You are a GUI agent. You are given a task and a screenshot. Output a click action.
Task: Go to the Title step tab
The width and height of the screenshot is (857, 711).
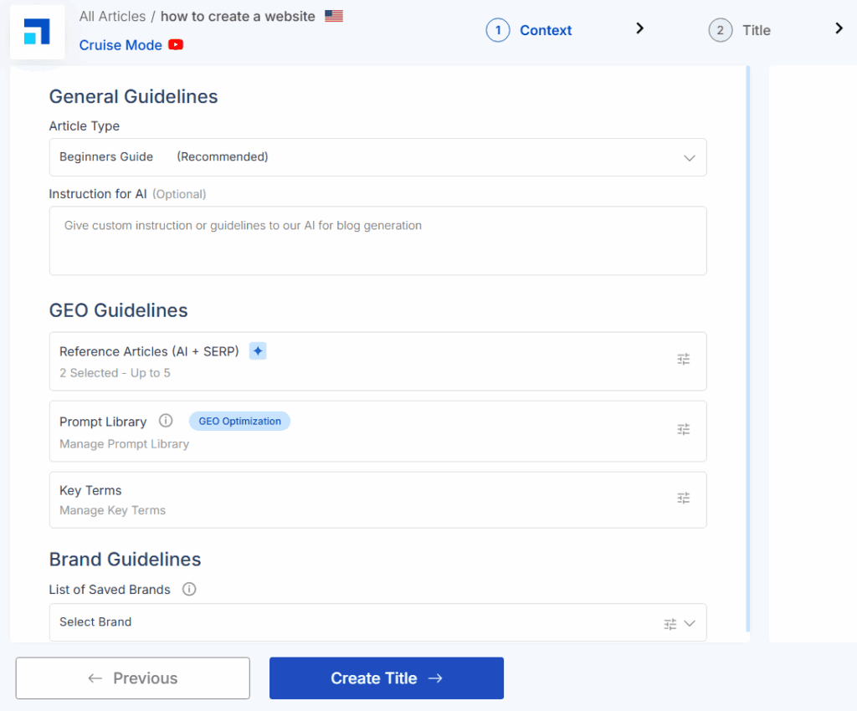[740, 31]
